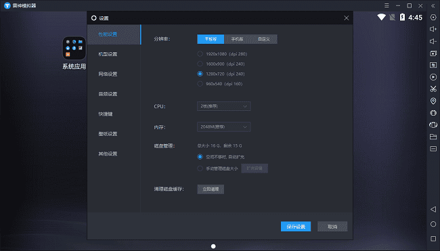Select the 手机版 resolution tab
This screenshot has width=440, height=251.
tap(237, 39)
